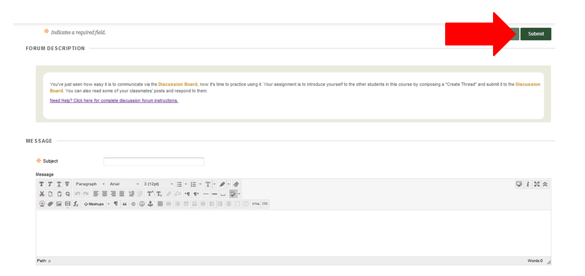Viewport: 585px width, 276px height.
Task: Click the Submit button
Action: (536, 34)
